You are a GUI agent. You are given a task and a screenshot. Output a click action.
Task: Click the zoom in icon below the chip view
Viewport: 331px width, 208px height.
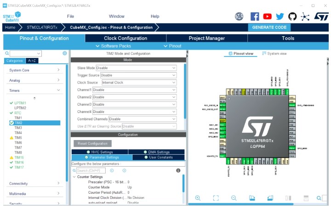[x=198, y=198]
